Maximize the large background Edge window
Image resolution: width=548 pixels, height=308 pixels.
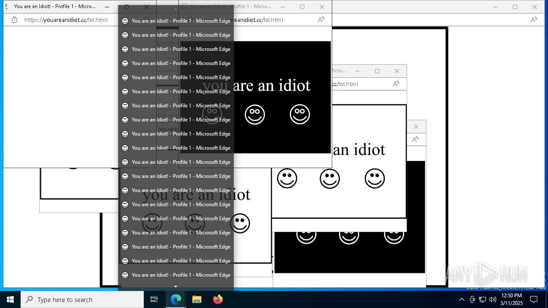pyautogui.click(x=515, y=7)
